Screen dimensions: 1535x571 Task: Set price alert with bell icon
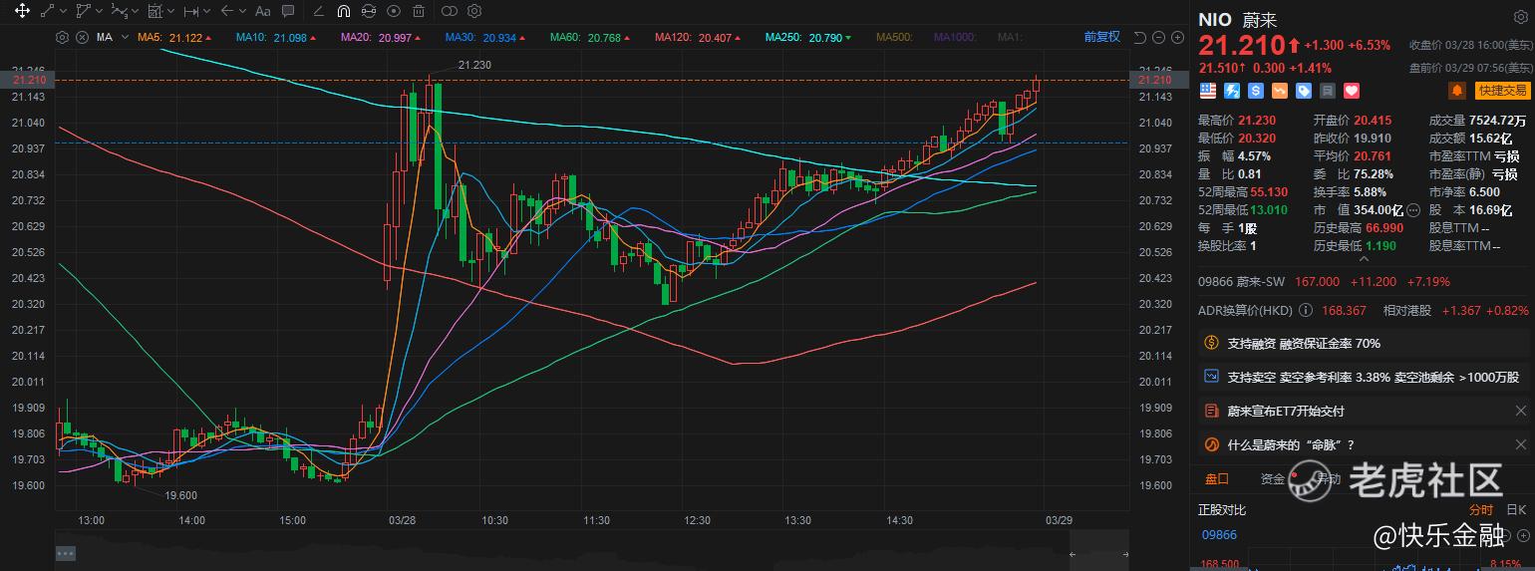1457,91
